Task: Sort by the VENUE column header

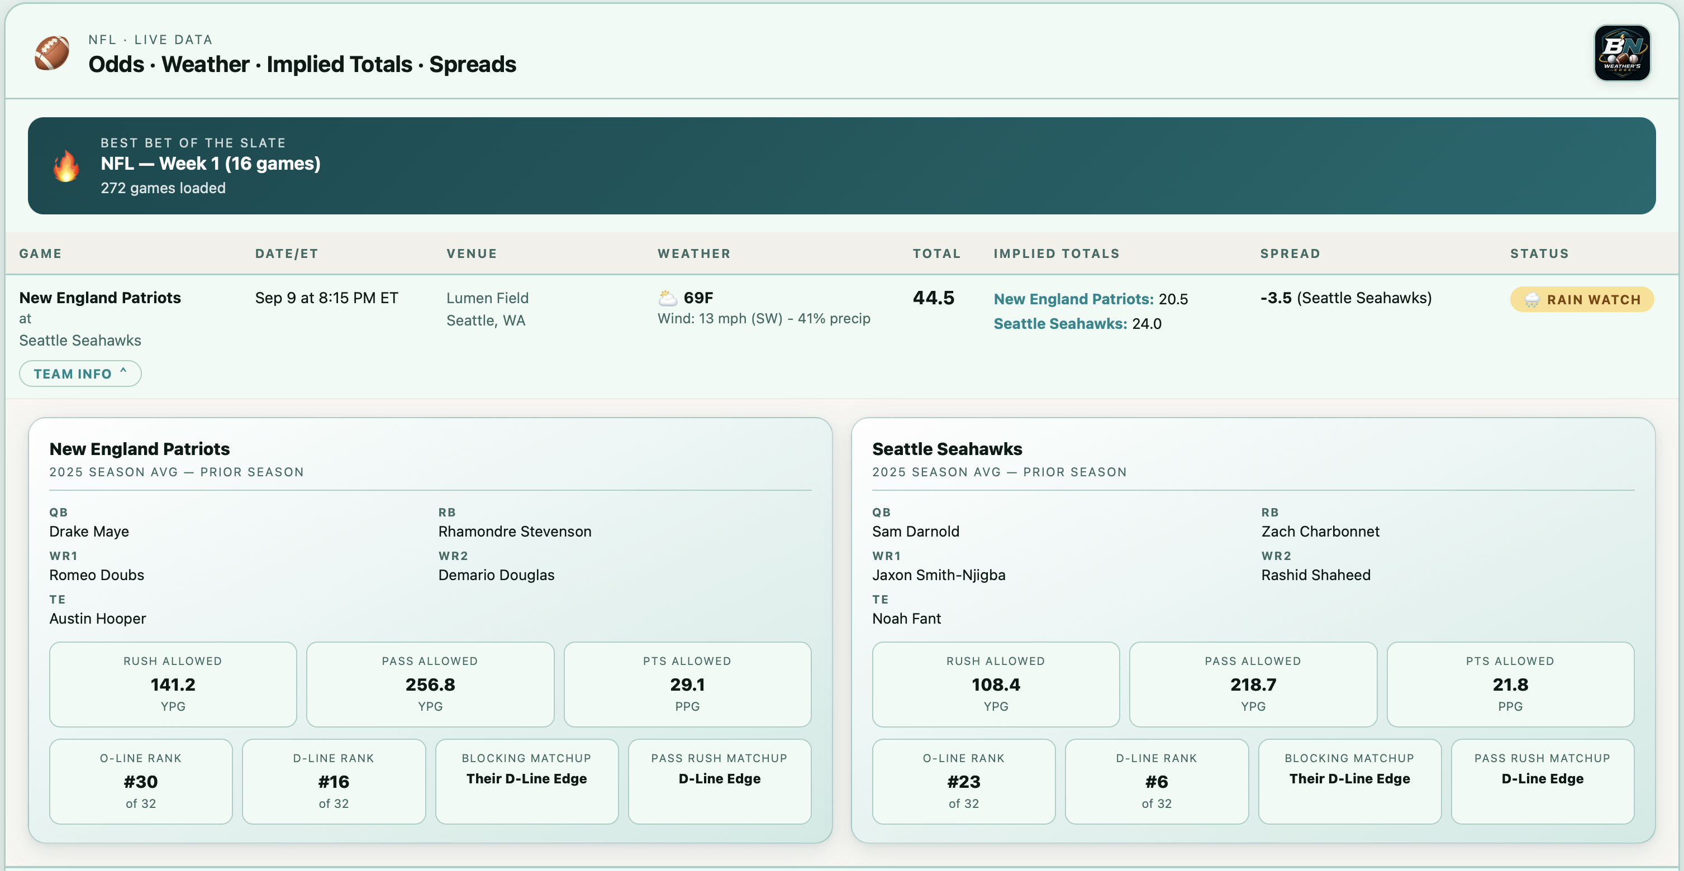Action: (x=472, y=253)
